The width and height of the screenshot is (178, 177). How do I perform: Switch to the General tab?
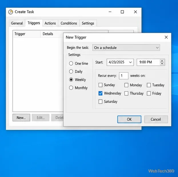pos(17,23)
